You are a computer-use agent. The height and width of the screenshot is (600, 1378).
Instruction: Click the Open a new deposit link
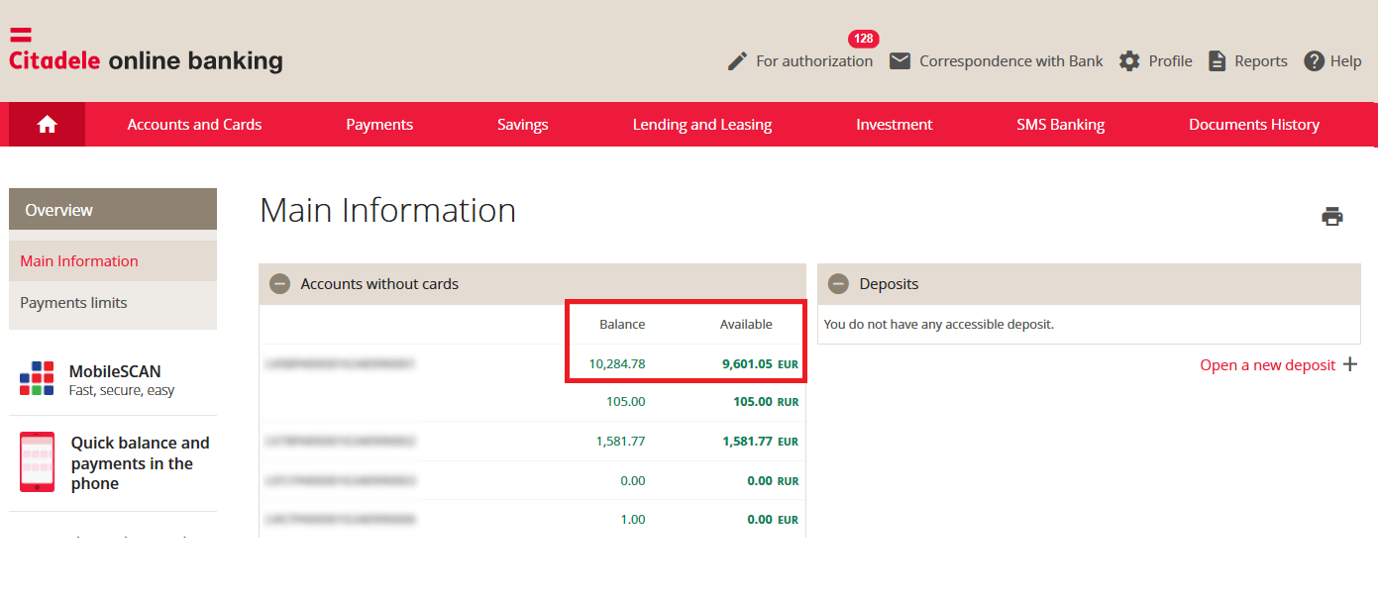coord(1268,364)
